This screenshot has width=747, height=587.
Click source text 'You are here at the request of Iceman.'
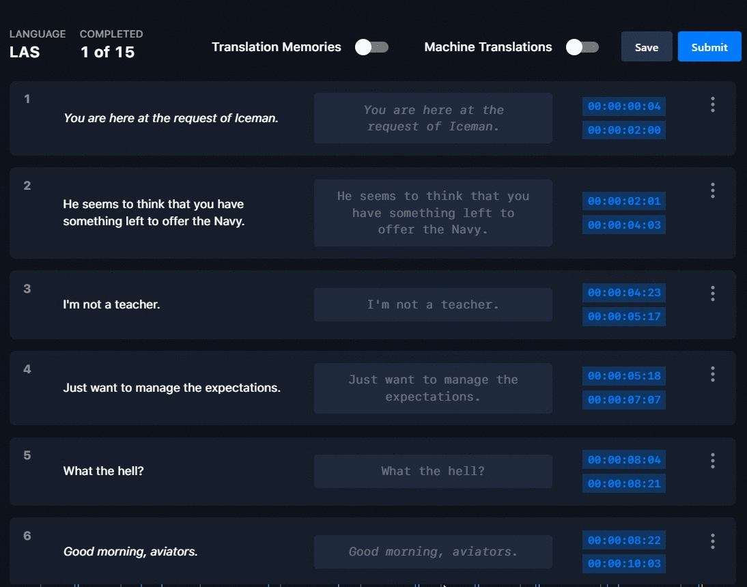click(171, 118)
